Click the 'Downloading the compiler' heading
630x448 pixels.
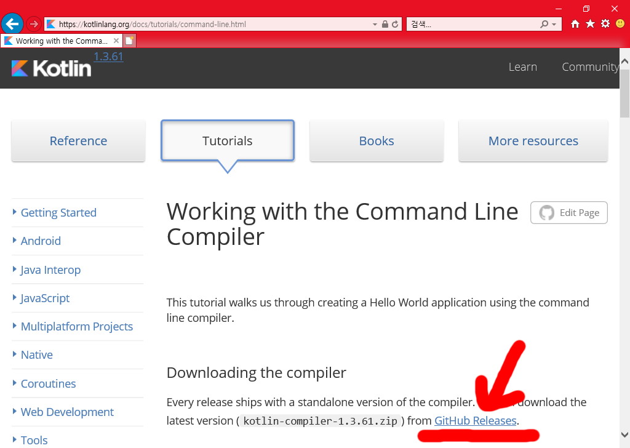click(x=257, y=373)
